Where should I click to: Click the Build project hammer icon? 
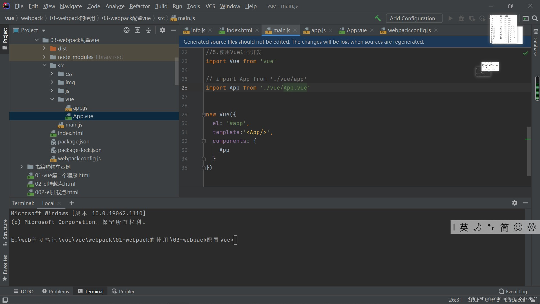point(378,18)
